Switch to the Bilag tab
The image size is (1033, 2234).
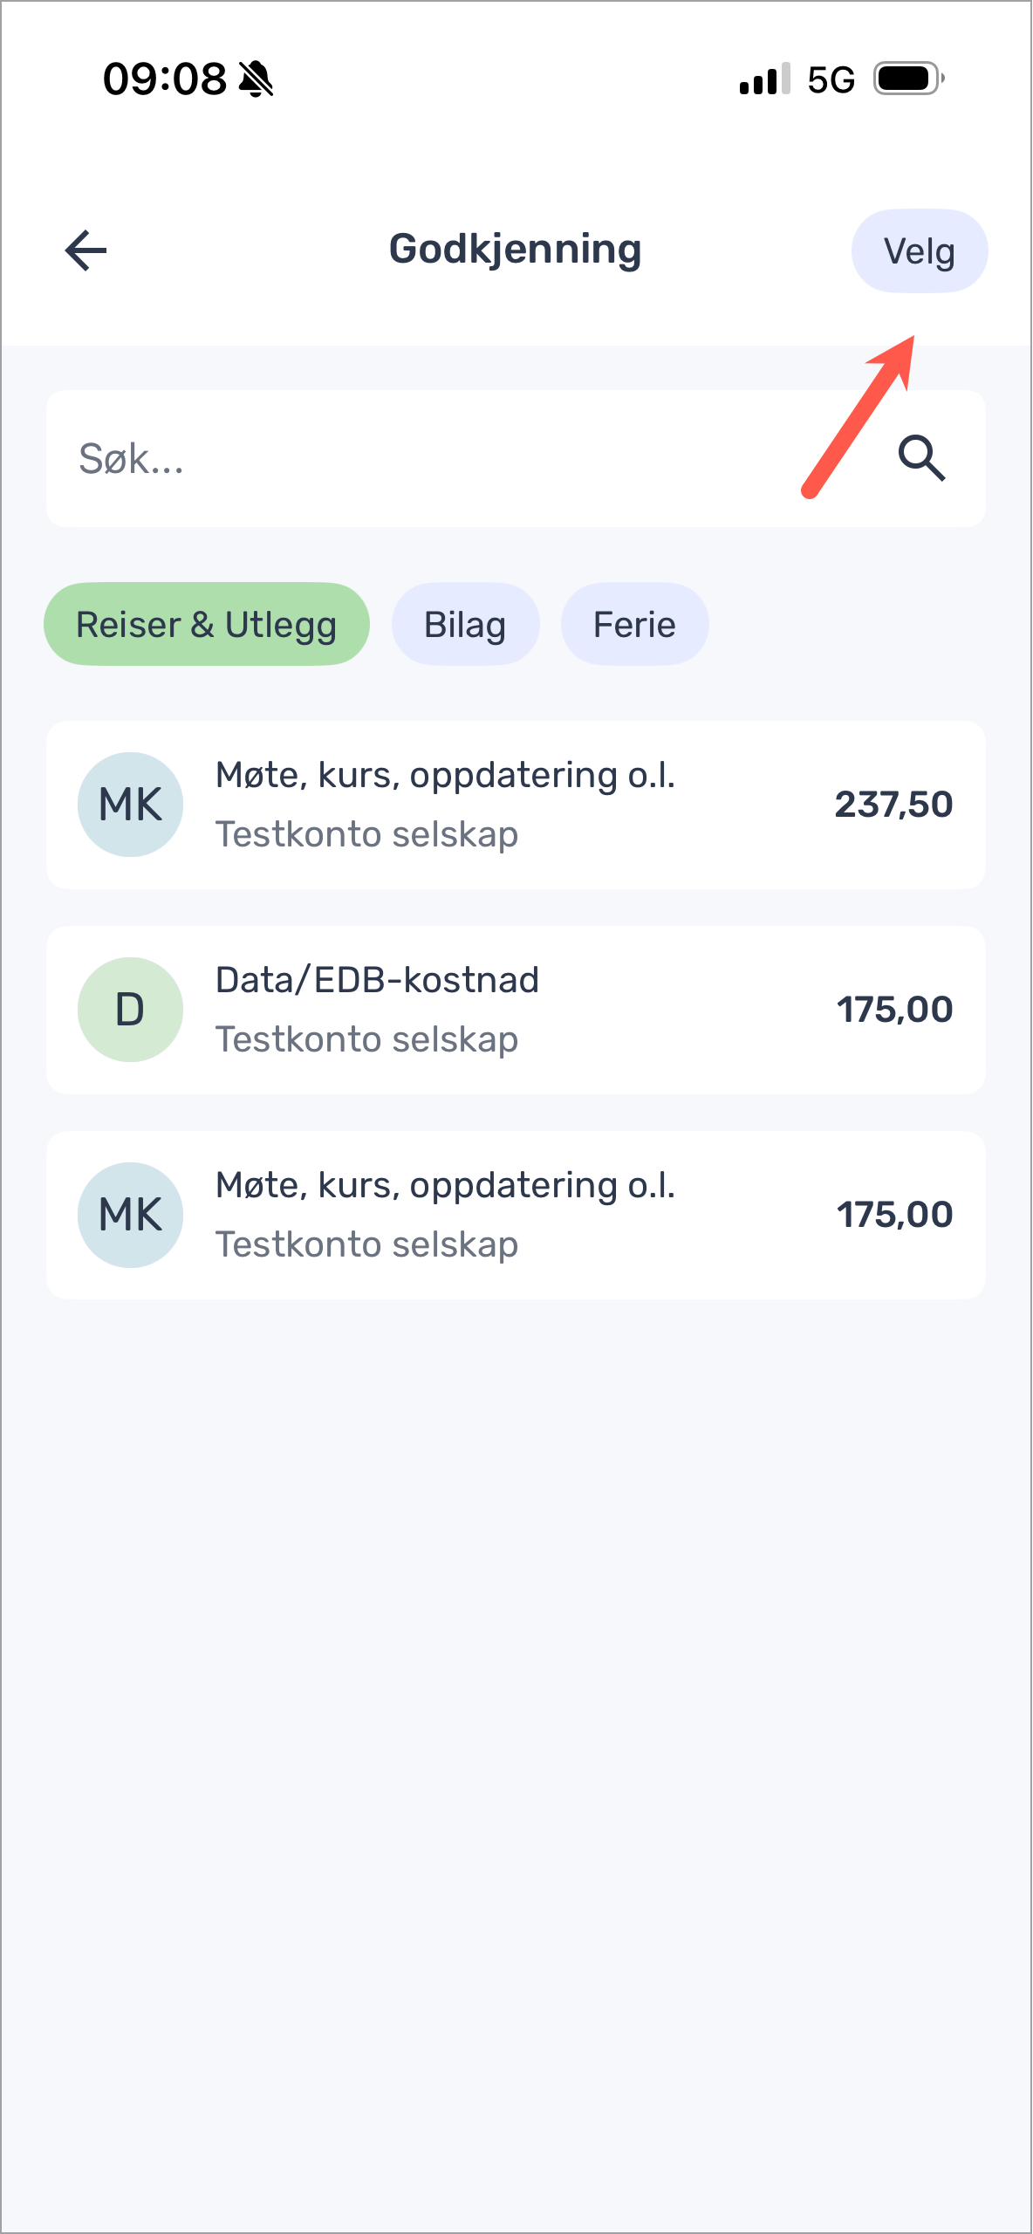[465, 625]
